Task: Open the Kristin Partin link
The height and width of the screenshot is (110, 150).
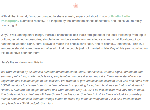Action: (x=121, y=16)
